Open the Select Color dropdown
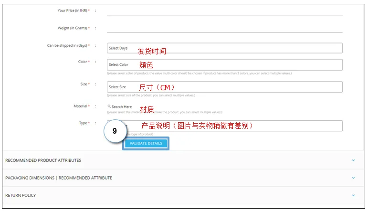 [x=225, y=65]
